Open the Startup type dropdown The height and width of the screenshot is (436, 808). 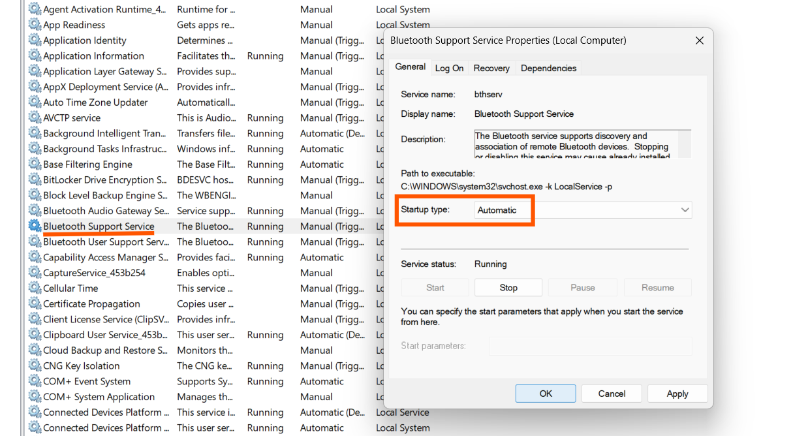[x=684, y=210]
